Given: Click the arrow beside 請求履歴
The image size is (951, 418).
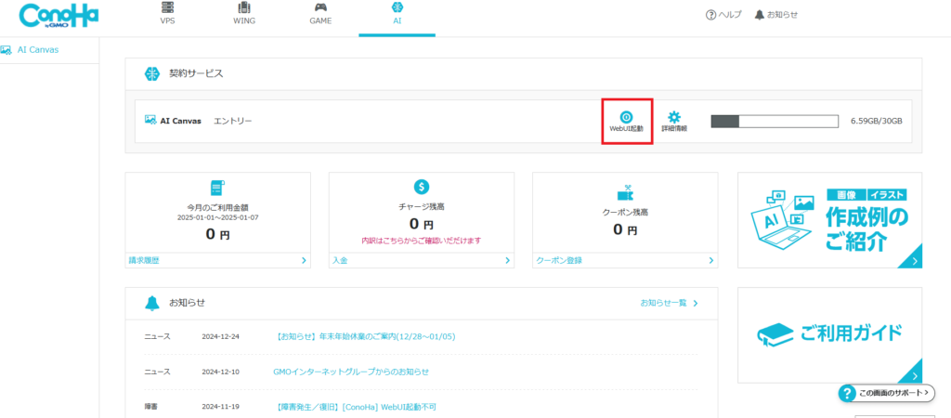Looking at the screenshot, I should click(x=304, y=260).
